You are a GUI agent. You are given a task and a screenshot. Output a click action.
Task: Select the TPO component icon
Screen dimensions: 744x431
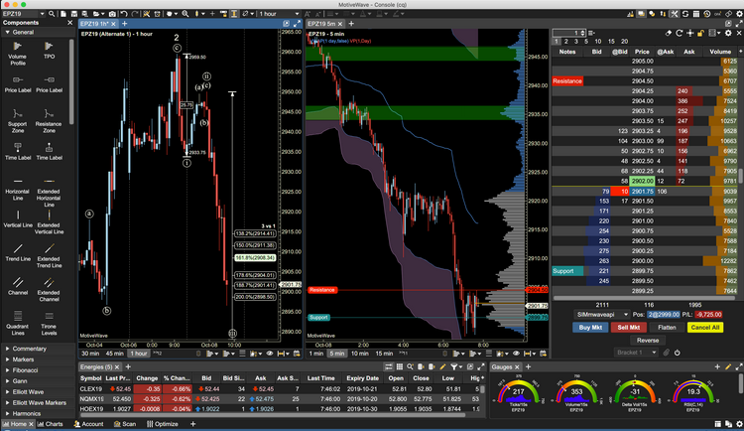point(49,50)
